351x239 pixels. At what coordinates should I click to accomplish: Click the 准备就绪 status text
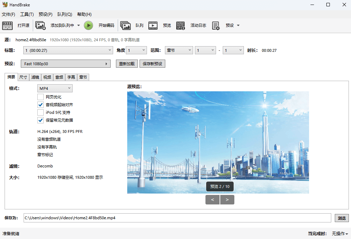(x=11, y=234)
